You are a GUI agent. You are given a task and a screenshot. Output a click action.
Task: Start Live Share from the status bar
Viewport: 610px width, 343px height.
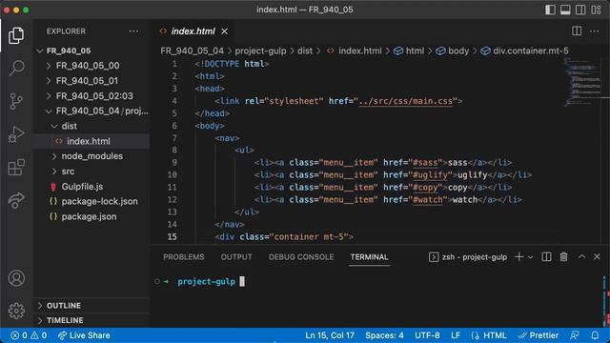(x=84, y=335)
